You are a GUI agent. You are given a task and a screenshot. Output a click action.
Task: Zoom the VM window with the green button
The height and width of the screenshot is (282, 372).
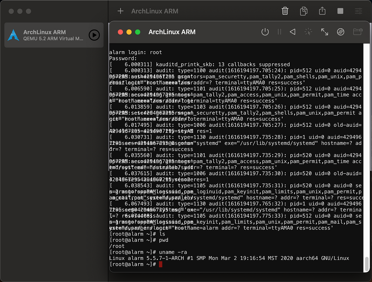pos(138,32)
